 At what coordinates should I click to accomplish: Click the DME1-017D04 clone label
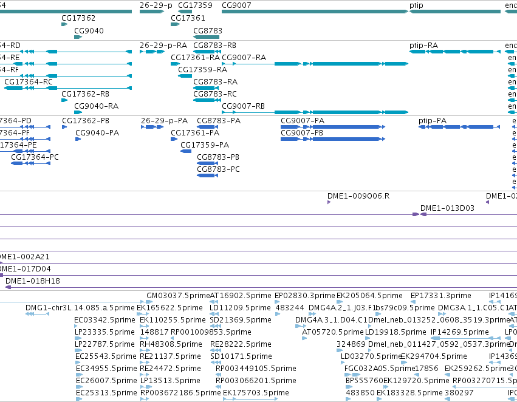click(x=25, y=269)
